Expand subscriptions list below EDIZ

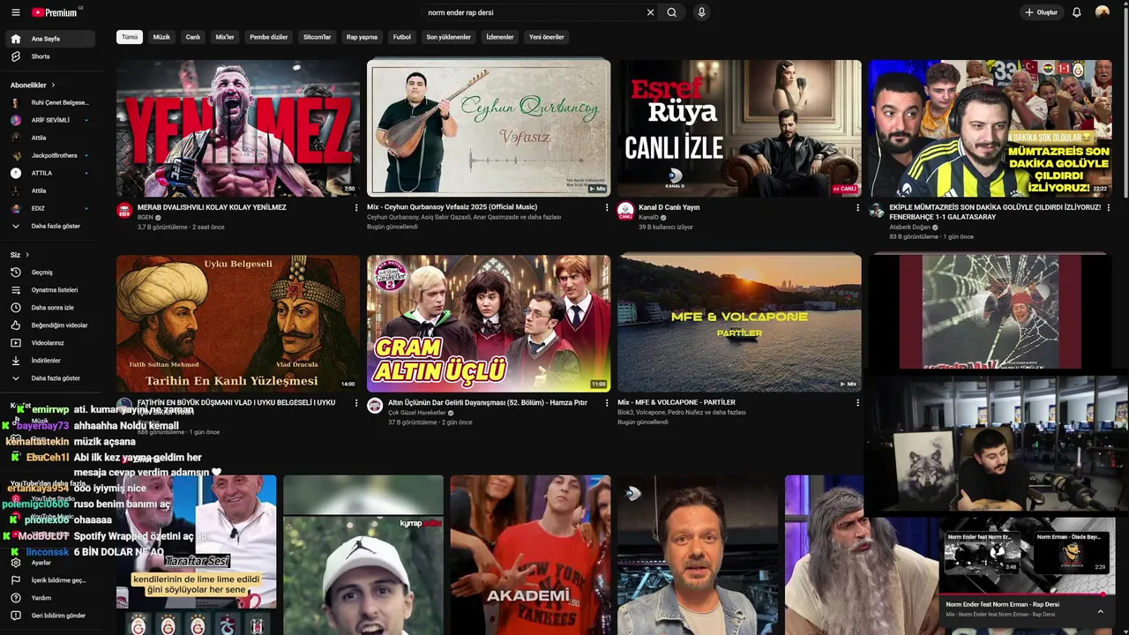[x=49, y=227]
